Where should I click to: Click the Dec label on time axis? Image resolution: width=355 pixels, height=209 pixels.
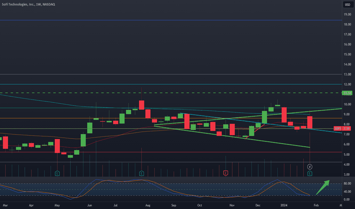[258, 205]
